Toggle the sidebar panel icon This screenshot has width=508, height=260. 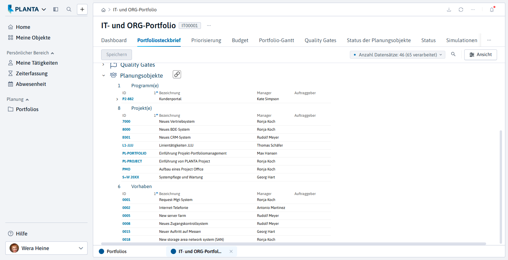click(x=56, y=9)
